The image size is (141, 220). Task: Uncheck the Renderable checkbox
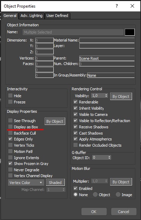[76, 102]
